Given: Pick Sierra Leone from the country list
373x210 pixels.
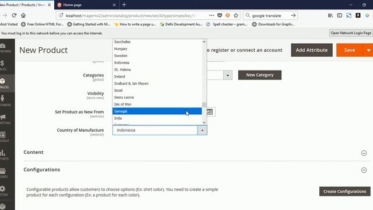Looking at the screenshot, I should (x=157, y=97).
